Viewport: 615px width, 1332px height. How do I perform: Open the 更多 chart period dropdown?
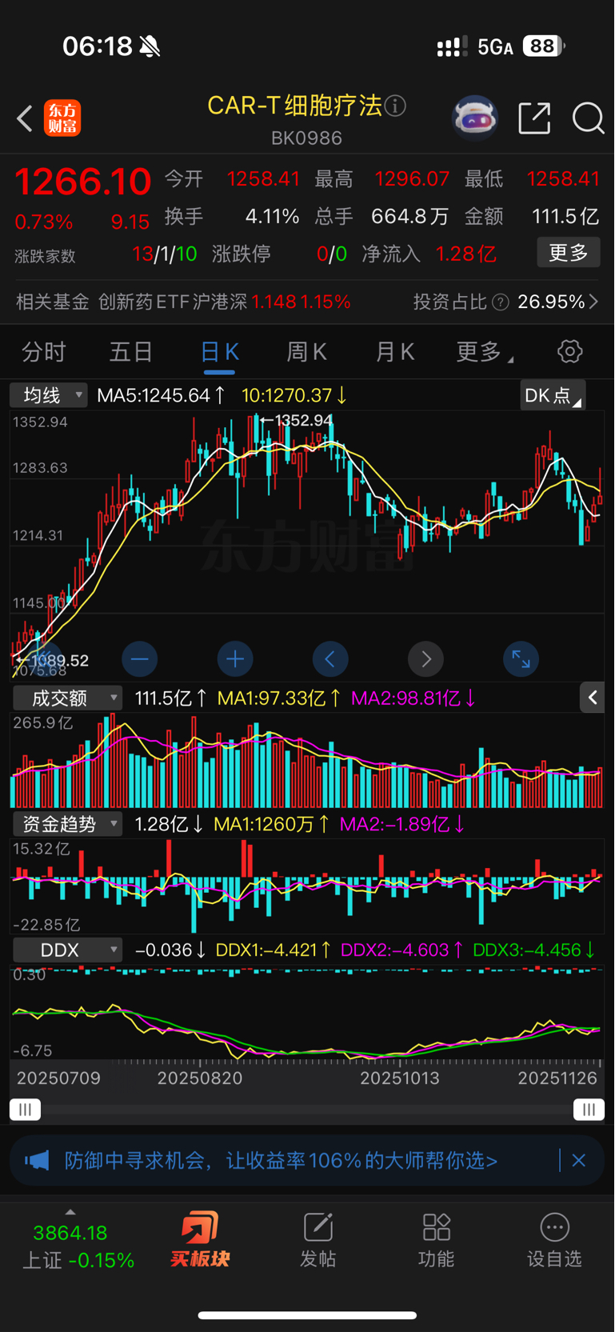click(485, 352)
